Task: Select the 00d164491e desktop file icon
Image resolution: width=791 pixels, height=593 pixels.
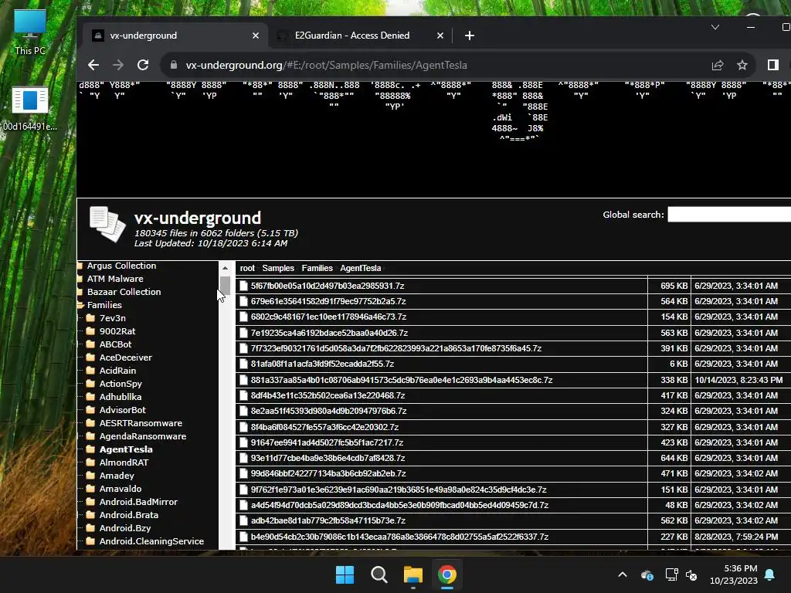Action: (x=30, y=109)
